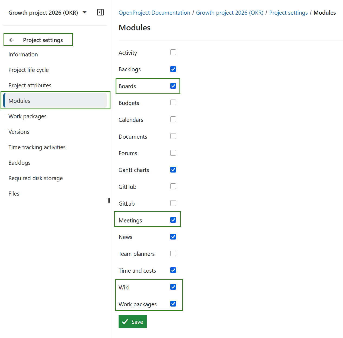
Task: Open the Growth project 2026 dropdown
Action: 84,12
